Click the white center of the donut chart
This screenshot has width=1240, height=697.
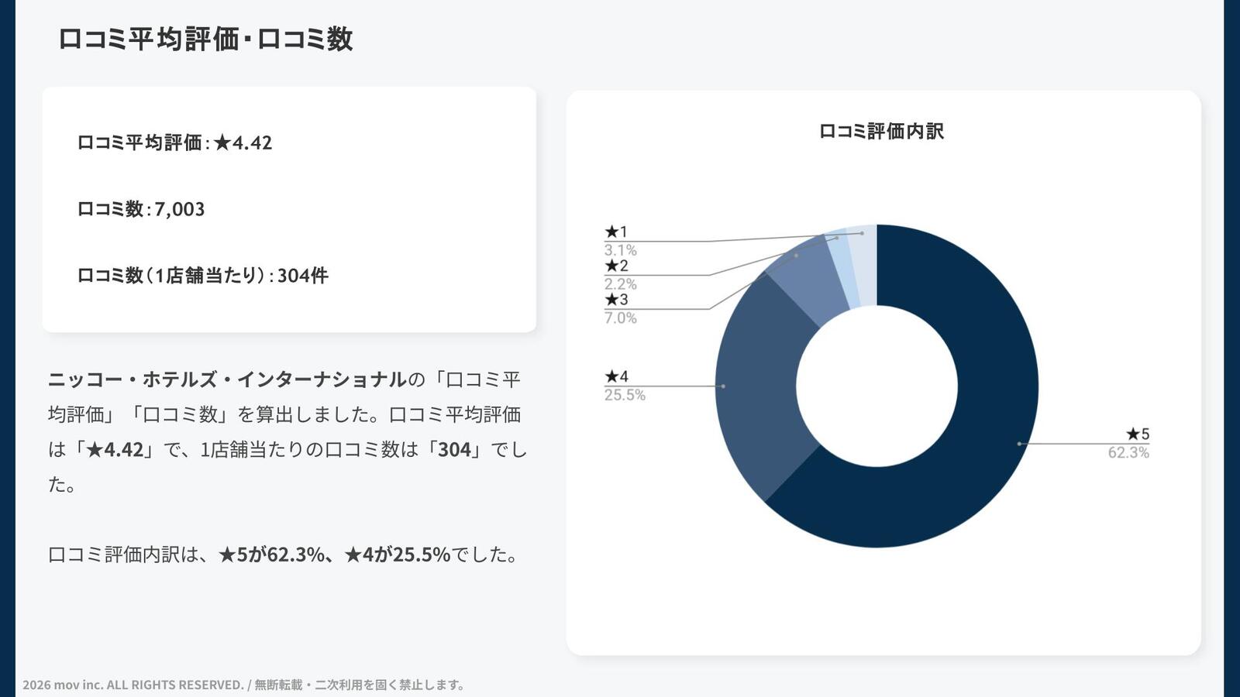(877, 386)
